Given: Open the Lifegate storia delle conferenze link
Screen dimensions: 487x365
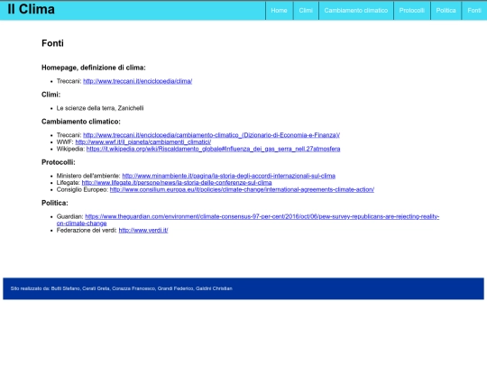Looking at the screenshot, I should pos(177,183).
